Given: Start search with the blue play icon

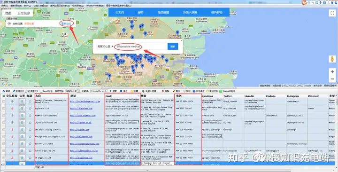Looking at the screenshot, I should pyautogui.click(x=111, y=91).
